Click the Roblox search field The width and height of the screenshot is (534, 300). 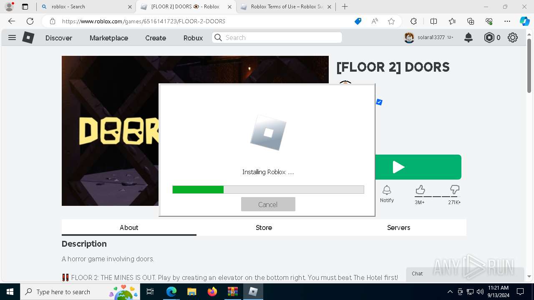click(x=277, y=37)
